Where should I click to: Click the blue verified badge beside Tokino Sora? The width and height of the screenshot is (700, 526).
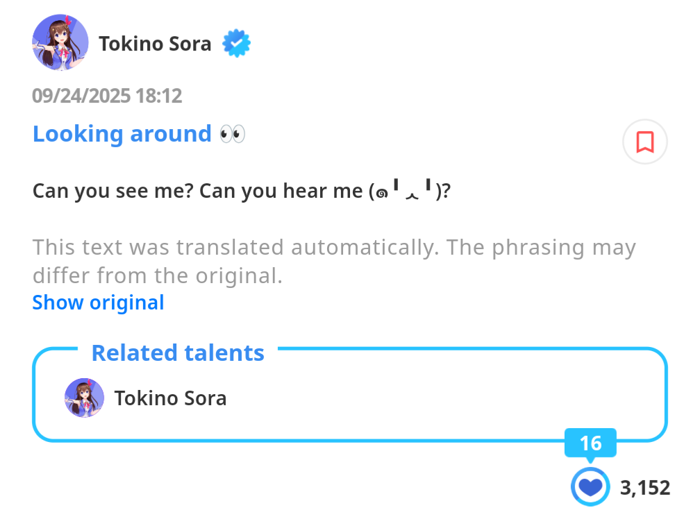tap(236, 44)
